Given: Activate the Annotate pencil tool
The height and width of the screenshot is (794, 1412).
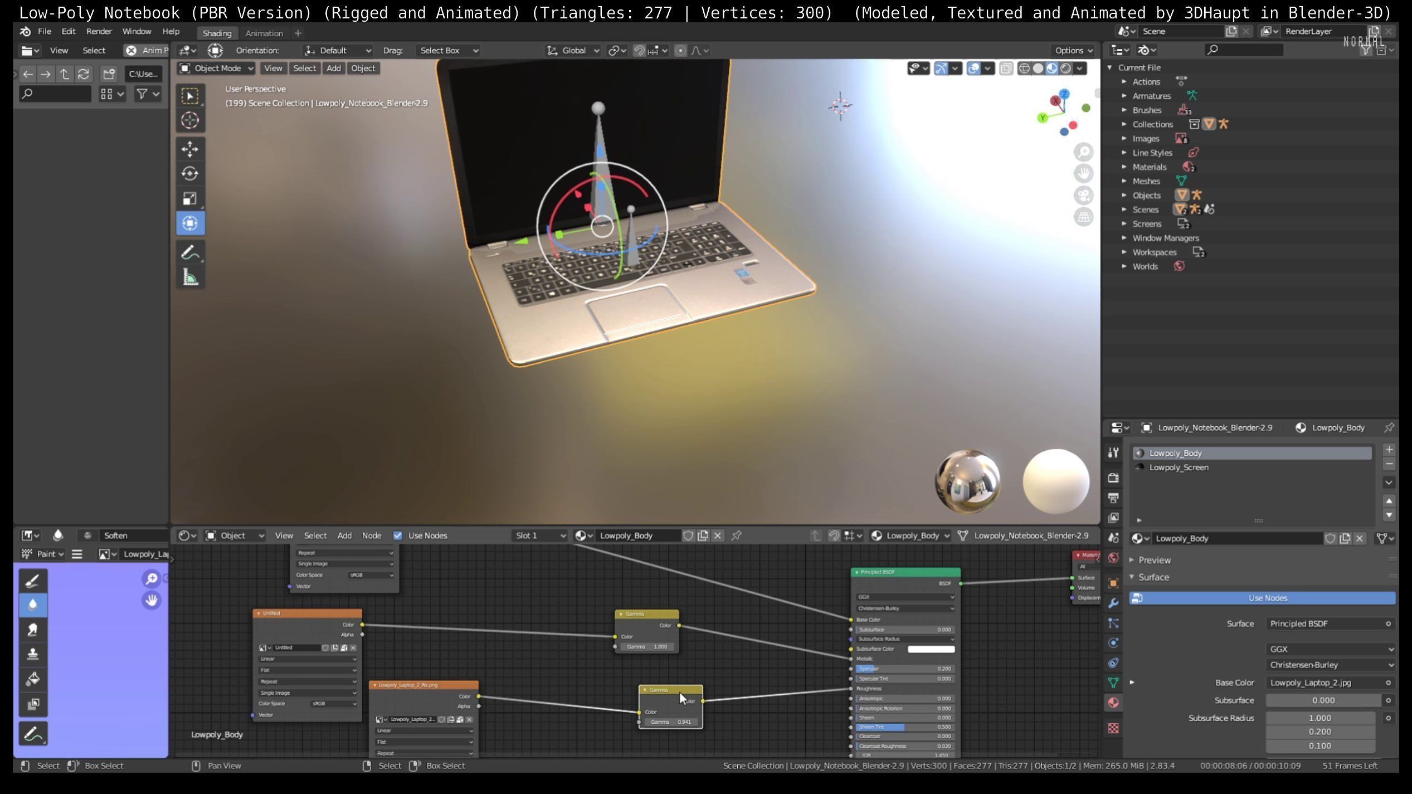Looking at the screenshot, I should (x=189, y=253).
